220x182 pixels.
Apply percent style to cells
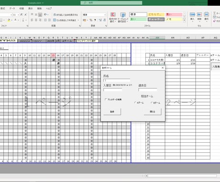pos(91,20)
